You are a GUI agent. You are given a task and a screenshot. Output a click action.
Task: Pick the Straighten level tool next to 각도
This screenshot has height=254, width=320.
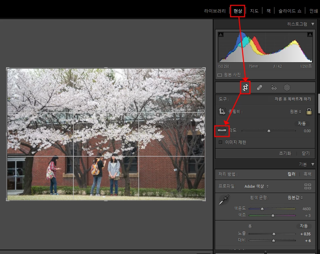pos(222,131)
